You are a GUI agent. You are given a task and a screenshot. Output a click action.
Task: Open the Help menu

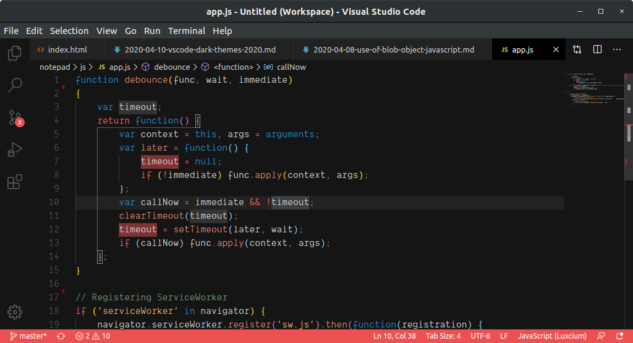(223, 31)
